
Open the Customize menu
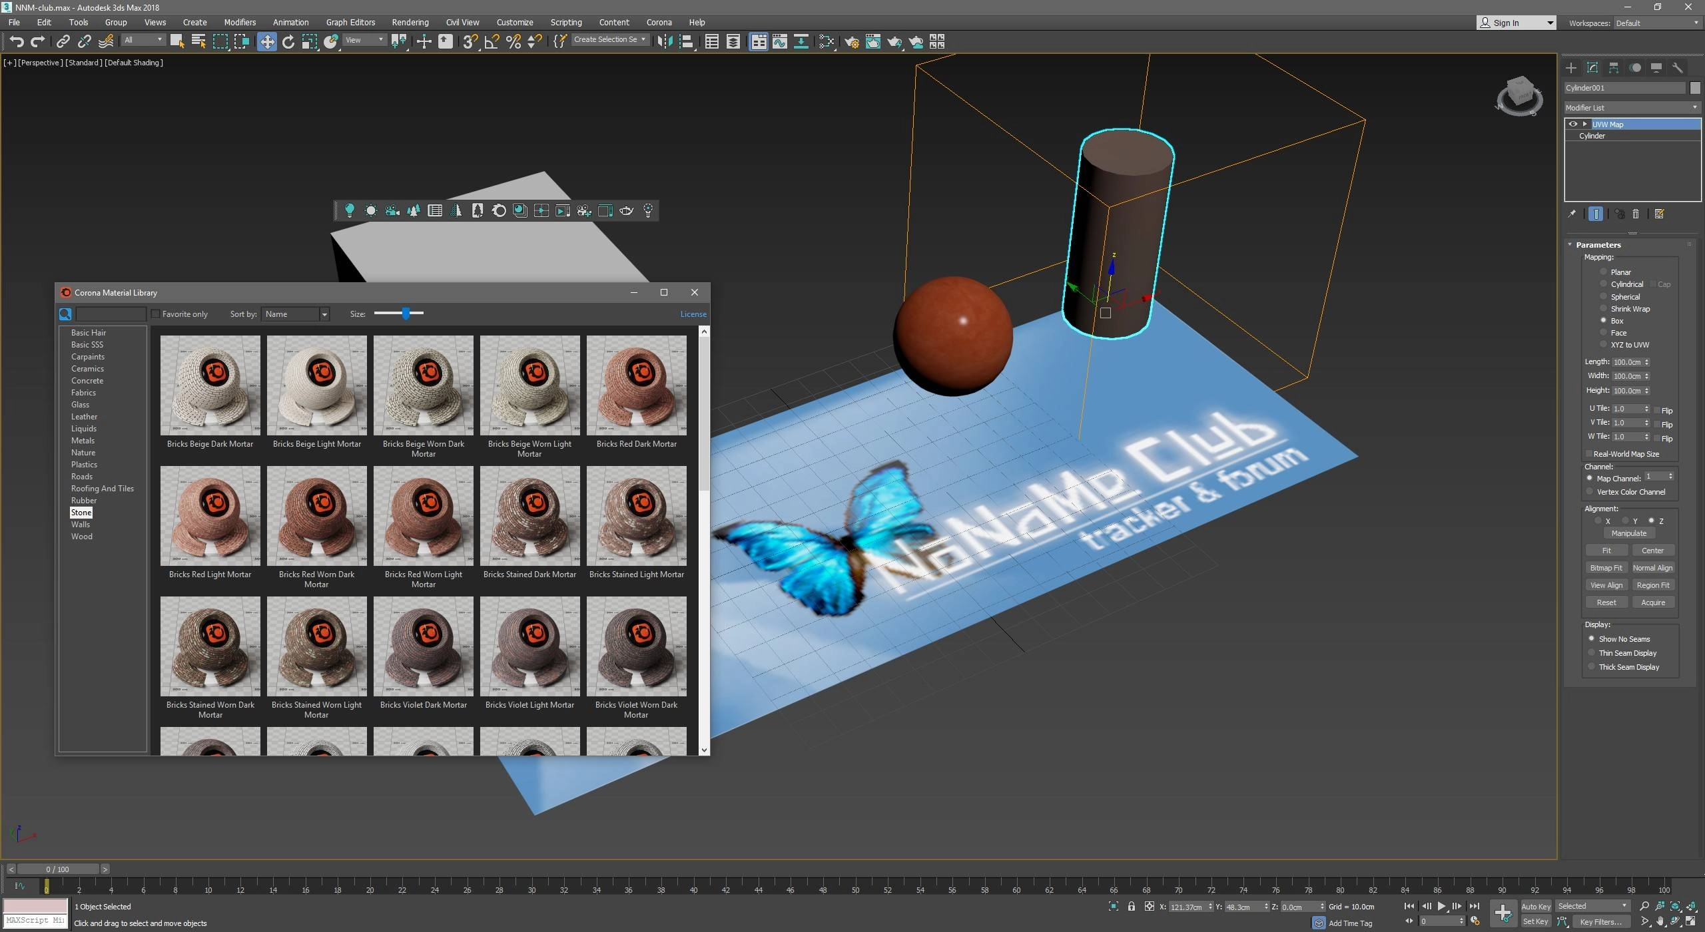pos(514,22)
